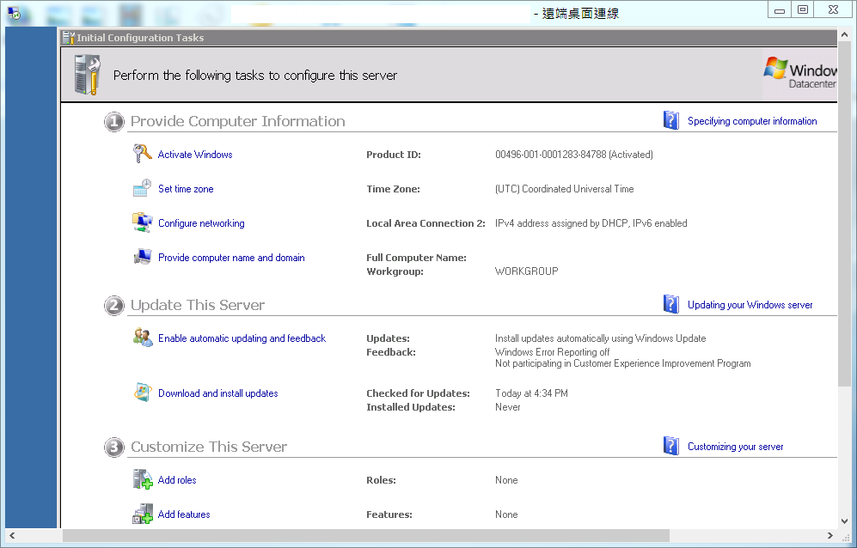Screen dimensions: 857x548
Task: Click the Add roles server icon
Action: coord(143,479)
